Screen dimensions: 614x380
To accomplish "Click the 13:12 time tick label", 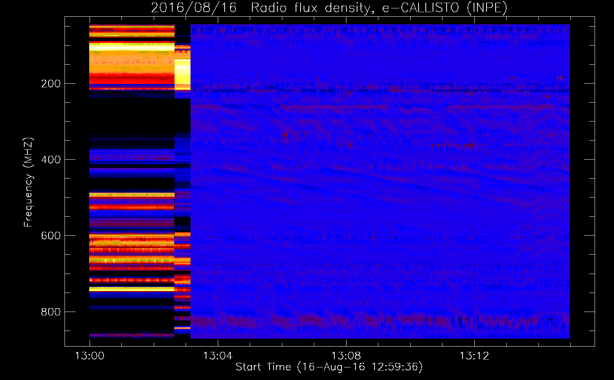I will 474,356.
